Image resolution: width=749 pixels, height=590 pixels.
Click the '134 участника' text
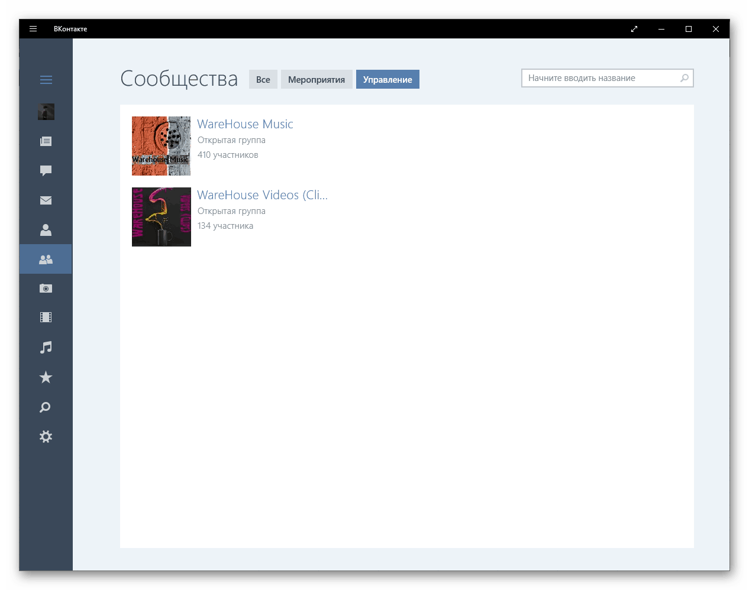coord(225,226)
